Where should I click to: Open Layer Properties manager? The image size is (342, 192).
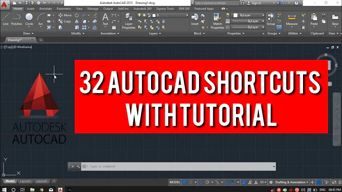(128, 21)
